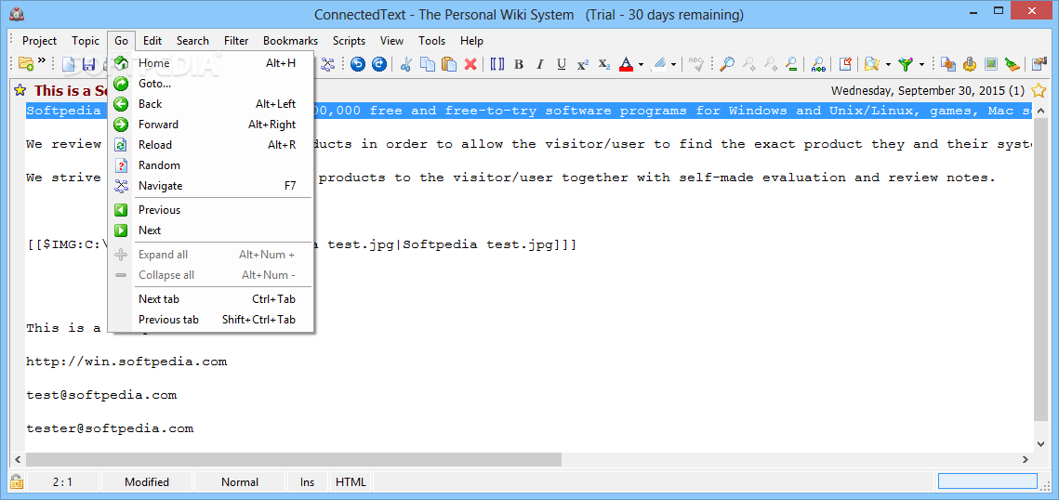Click the Navigate network icon in toolbar
This screenshot has height=500, width=1059.
tap(328, 64)
